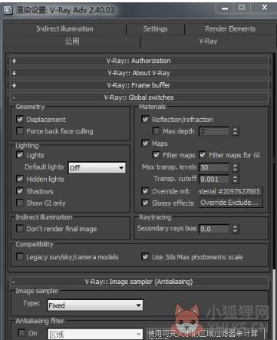Enable Force back face culling
The width and height of the screenshot is (277, 340).
pos(20,131)
